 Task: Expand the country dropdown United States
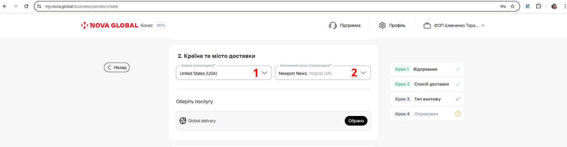tap(264, 73)
